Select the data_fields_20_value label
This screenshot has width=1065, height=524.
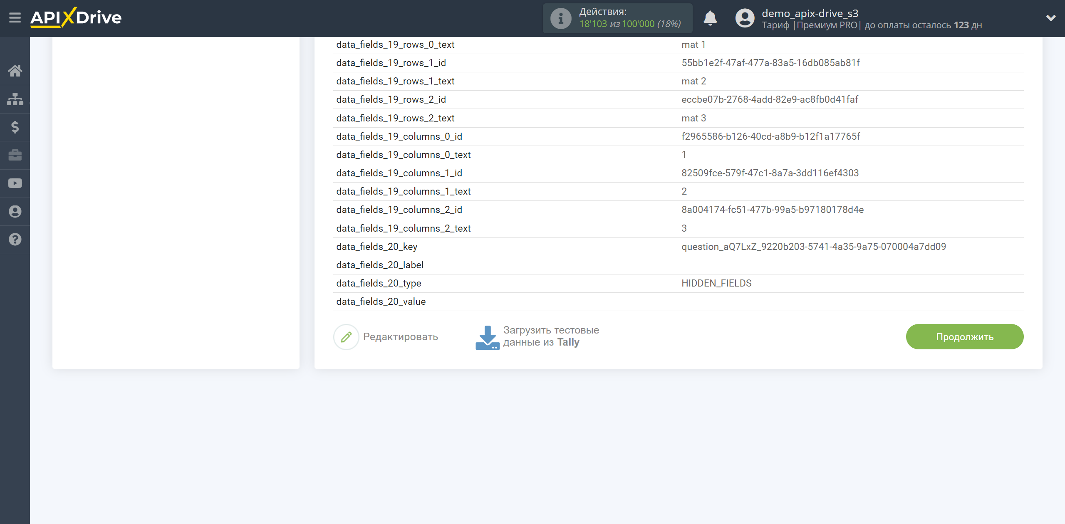tap(381, 302)
